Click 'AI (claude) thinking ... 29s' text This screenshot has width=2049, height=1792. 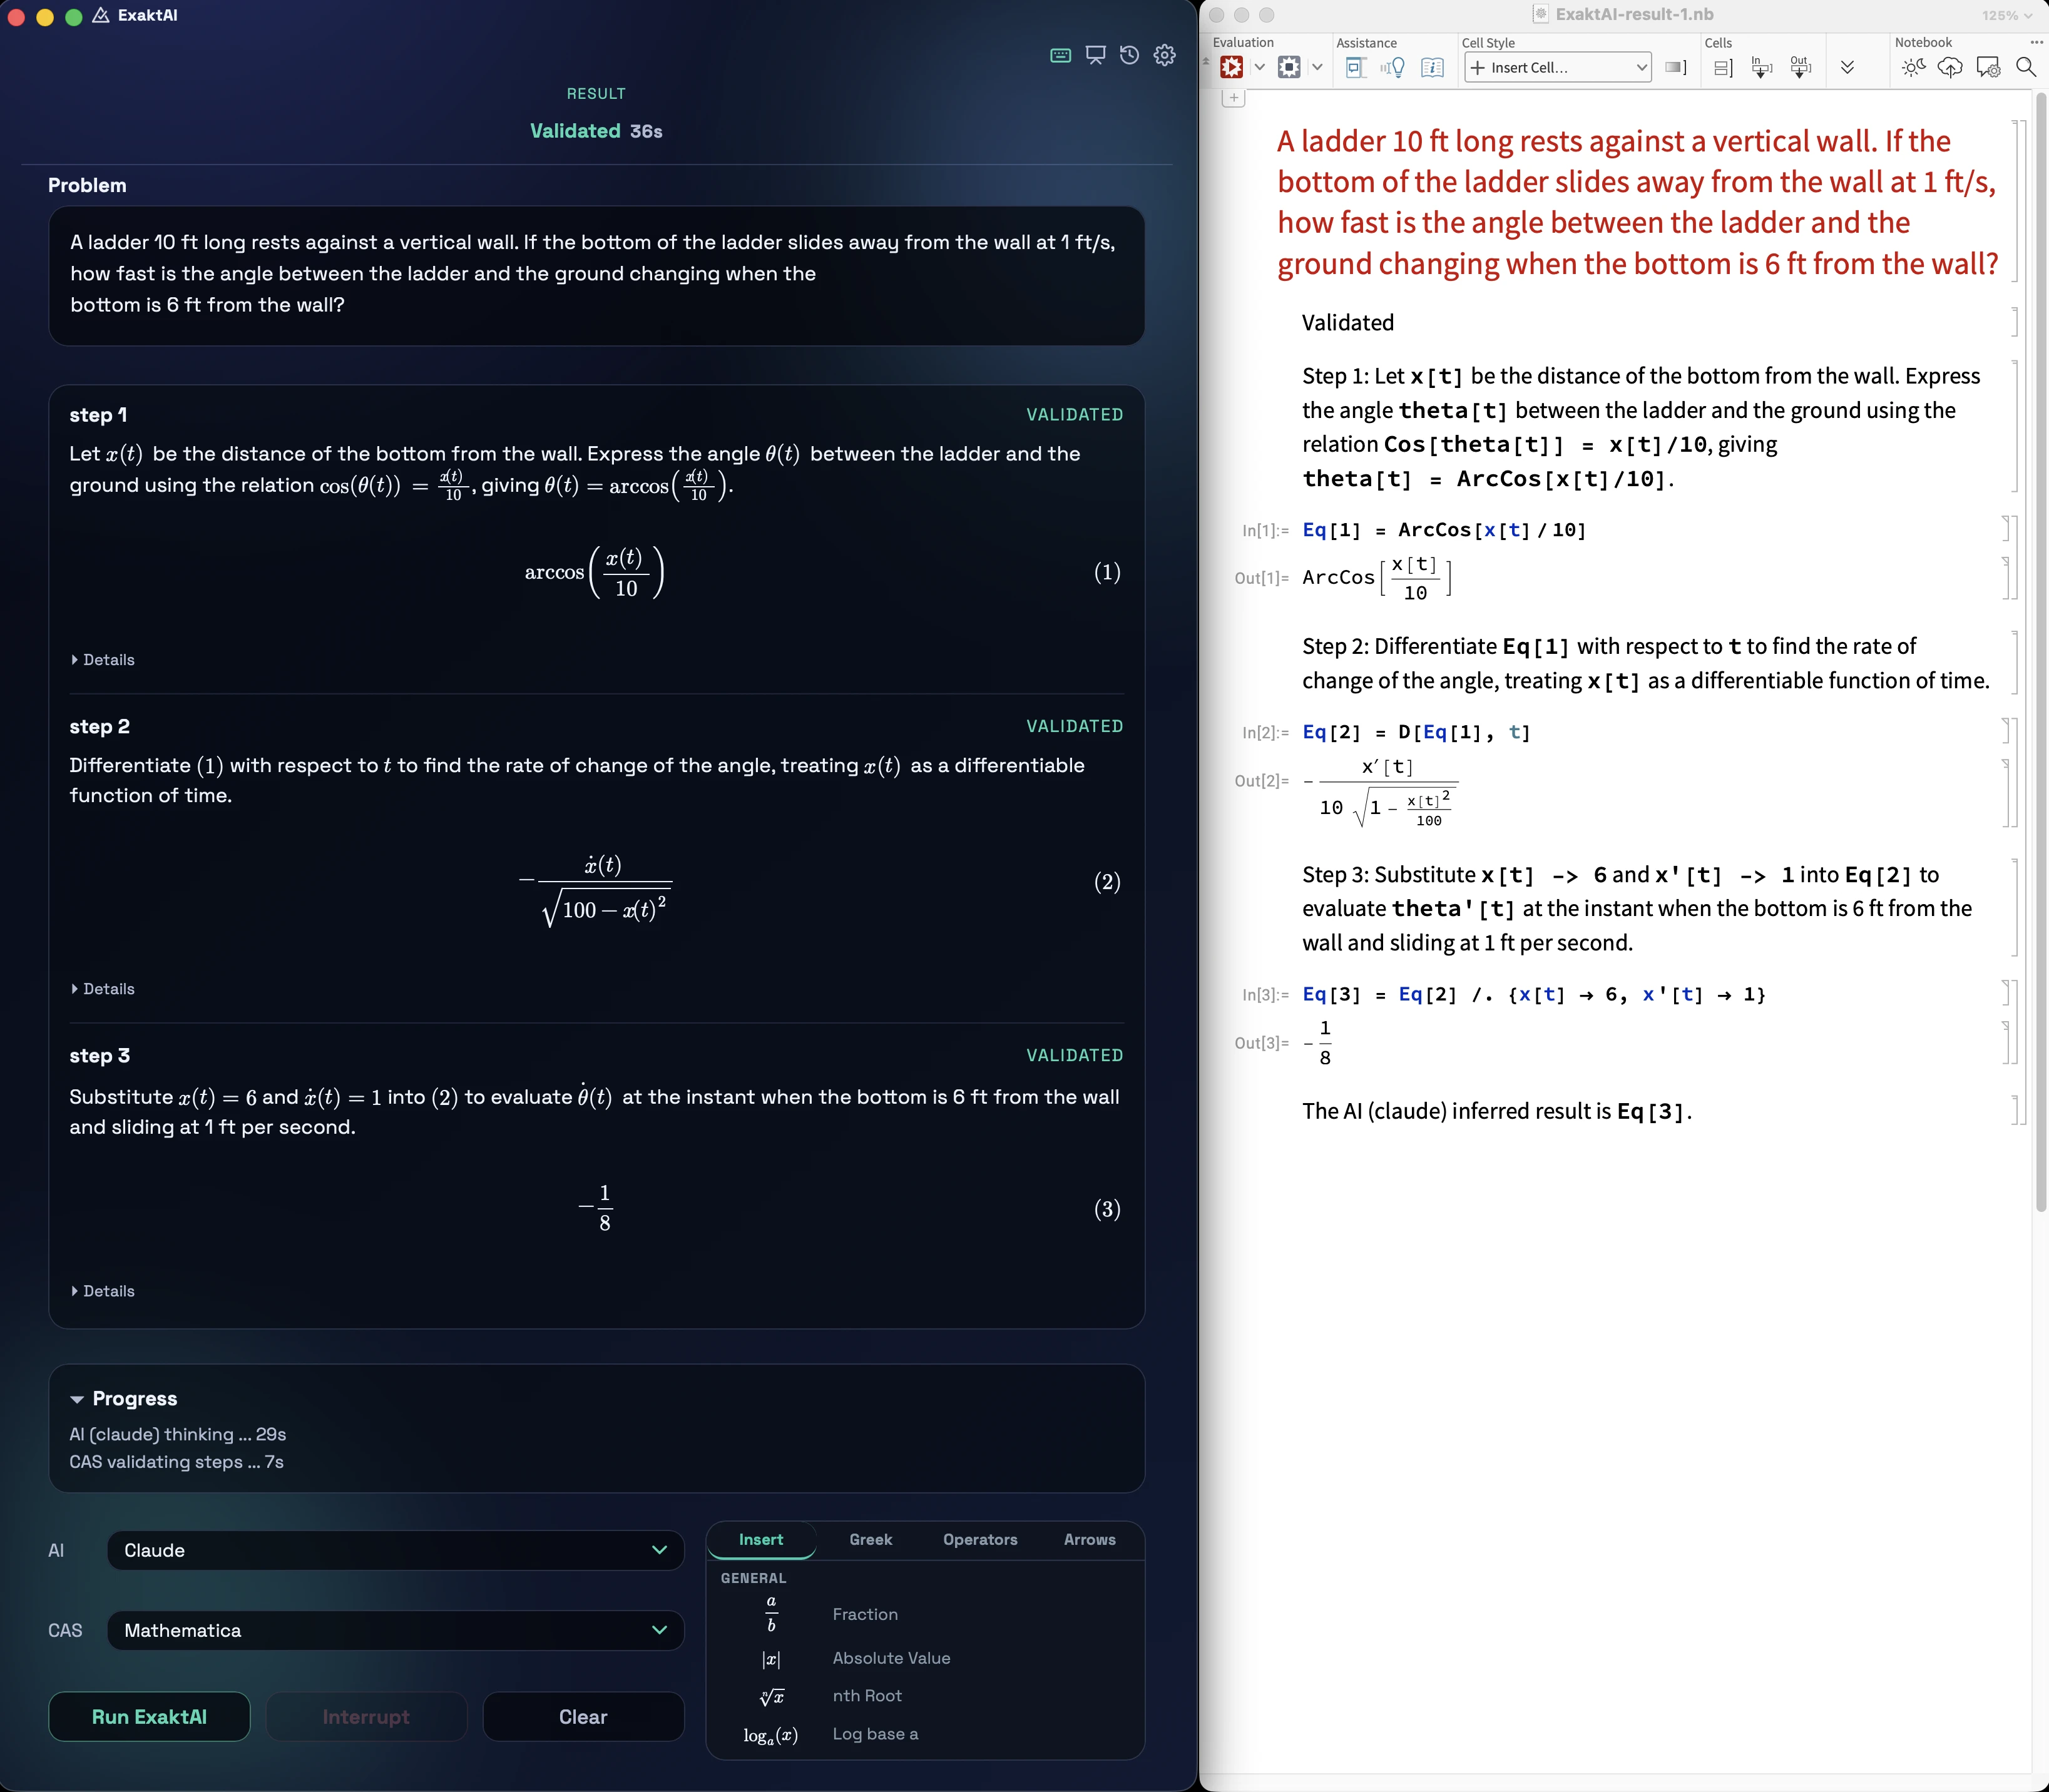[x=178, y=1434]
